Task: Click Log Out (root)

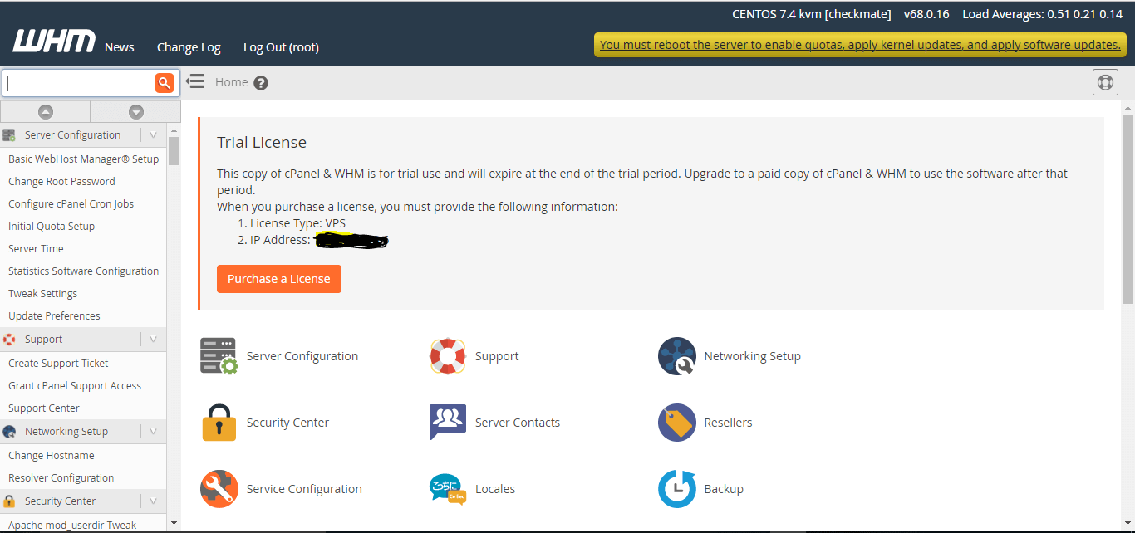Action: [281, 47]
